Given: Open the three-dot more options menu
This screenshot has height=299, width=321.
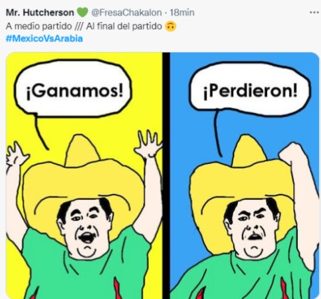Looking at the screenshot, I should pyautogui.click(x=314, y=13).
